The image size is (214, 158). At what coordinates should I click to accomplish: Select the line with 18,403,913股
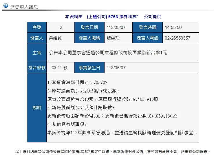[103, 99]
